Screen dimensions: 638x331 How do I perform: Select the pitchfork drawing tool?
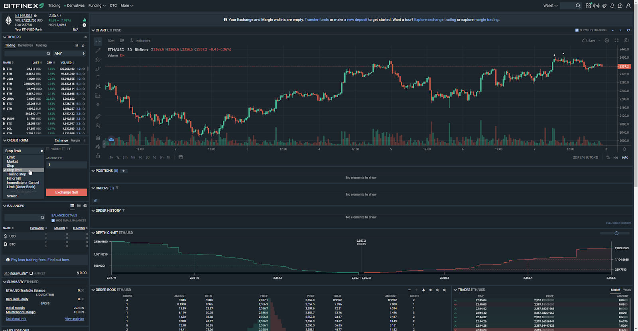98,59
